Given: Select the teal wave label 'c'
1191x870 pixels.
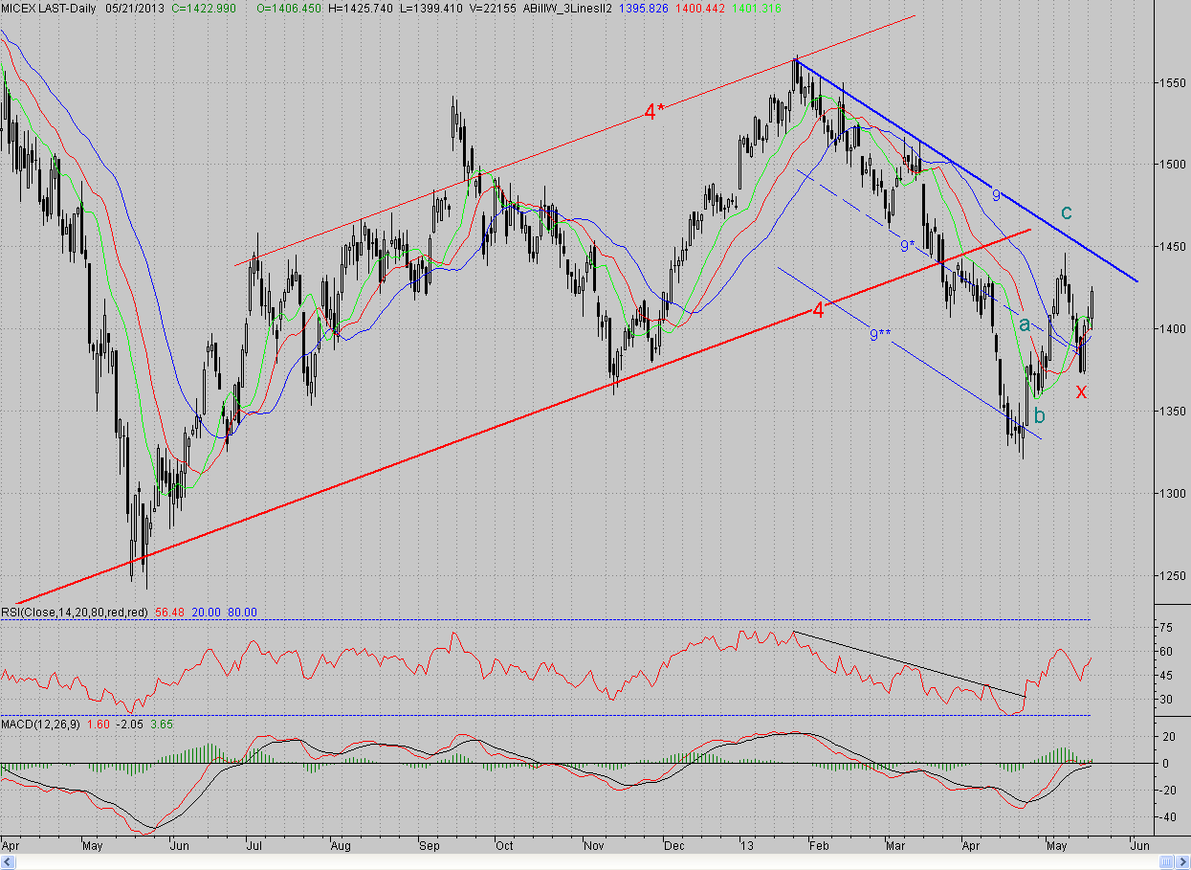Looking at the screenshot, I should point(1067,212).
